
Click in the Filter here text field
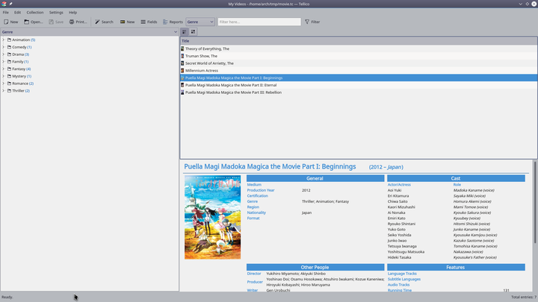tap(259, 22)
